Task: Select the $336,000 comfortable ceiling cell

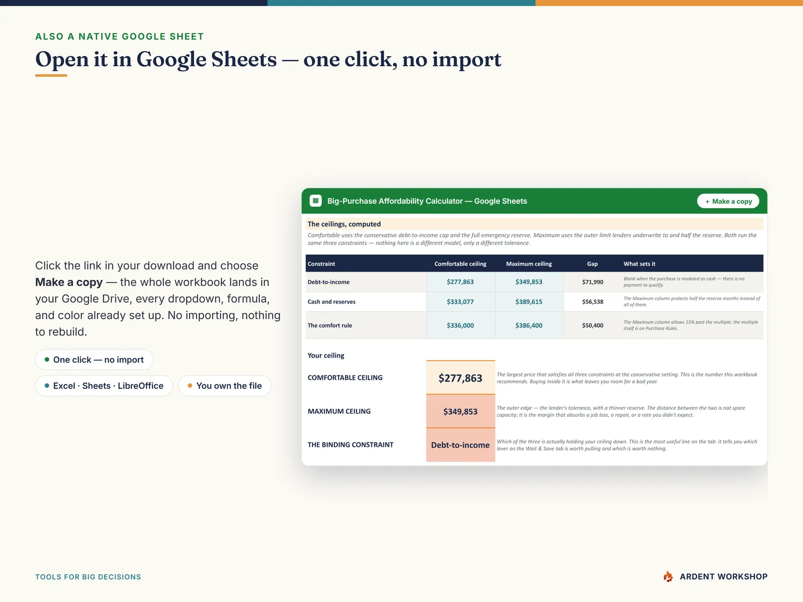Action: [x=460, y=325]
